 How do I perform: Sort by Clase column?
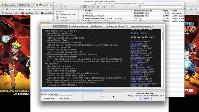[174, 11]
